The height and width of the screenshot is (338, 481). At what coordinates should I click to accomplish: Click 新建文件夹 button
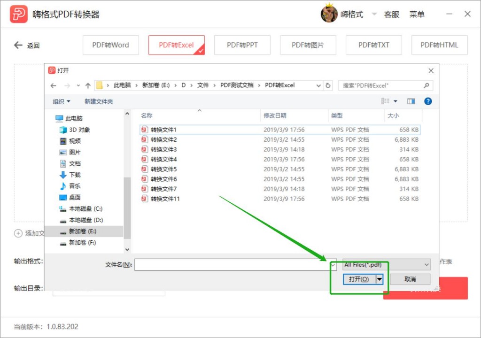tap(99, 101)
